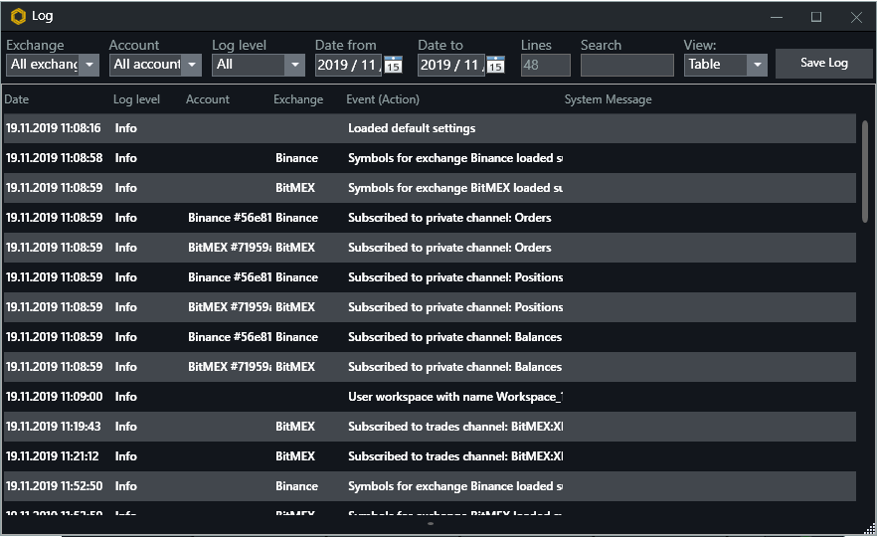Click the Save Log button
877x537 pixels.
click(824, 64)
